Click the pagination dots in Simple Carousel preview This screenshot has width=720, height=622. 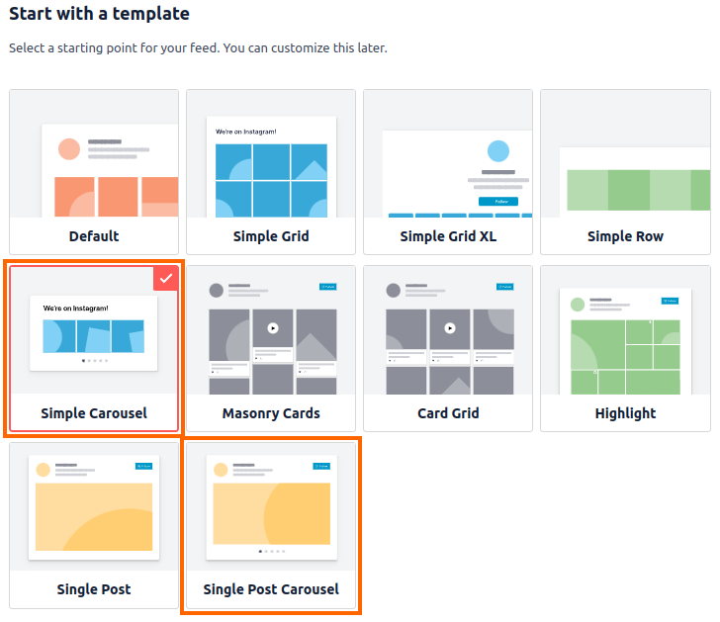pyautogui.click(x=94, y=362)
